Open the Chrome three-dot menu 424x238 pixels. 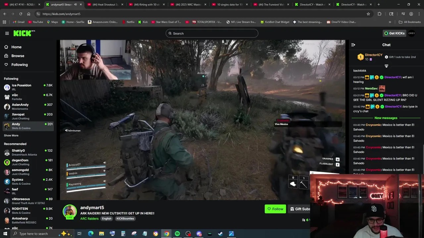[419, 14]
